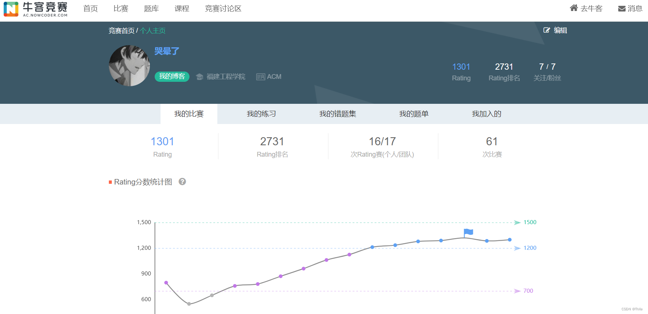Viewport: 648px width, 314px height.
Task: Switch to the 我的练习 tab
Action: point(261,114)
